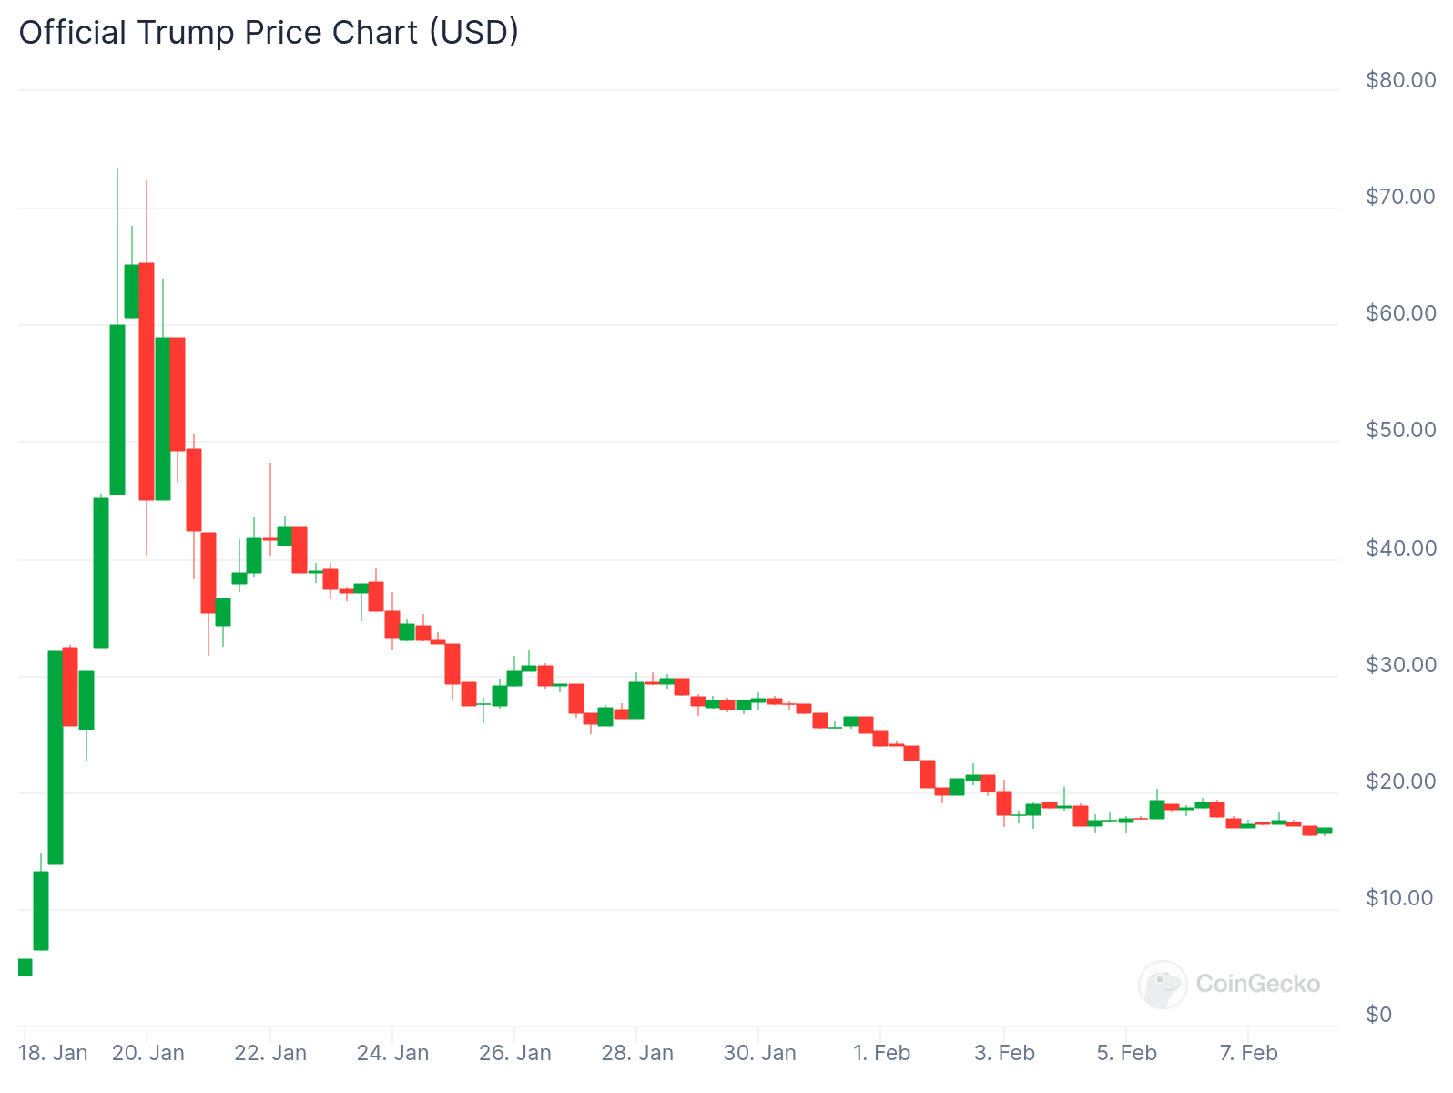Select the 20. Jan date label
Image resolution: width=1453 pixels, height=1093 pixels.
coord(148,1053)
